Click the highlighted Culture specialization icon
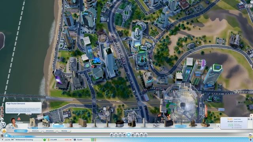Screen dimensions: 253x142 pyautogui.click(x=129, y=135)
